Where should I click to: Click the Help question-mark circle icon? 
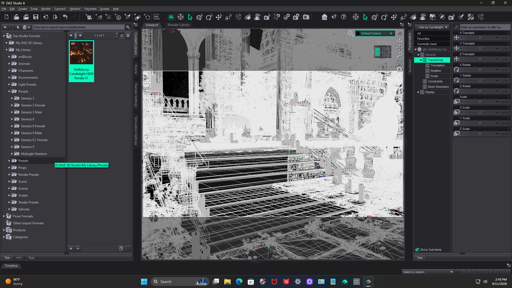[343, 17]
